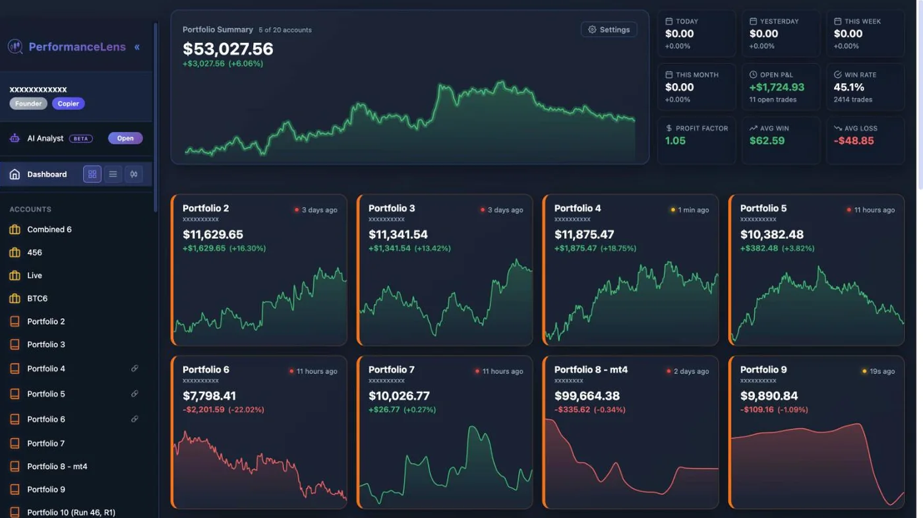Click the Portfolio 3 sidebar icon
This screenshot has width=923, height=518.
pos(15,344)
